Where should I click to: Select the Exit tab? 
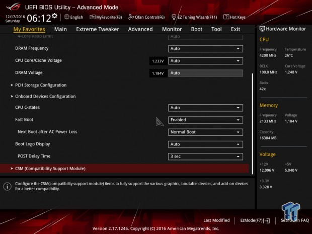[x=236, y=29]
